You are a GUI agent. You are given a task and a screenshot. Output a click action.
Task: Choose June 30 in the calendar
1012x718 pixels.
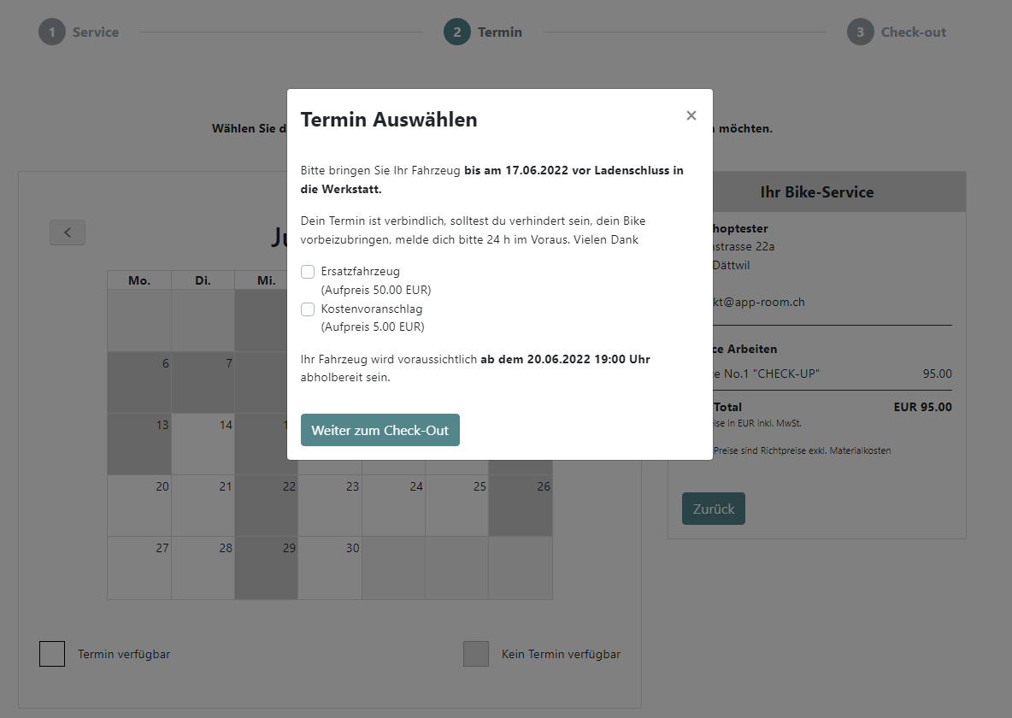click(330, 568)
